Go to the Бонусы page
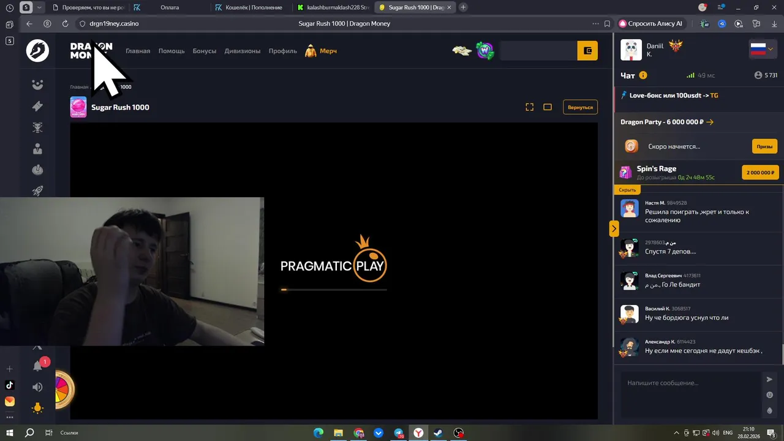The width and height of the screenshot is (784, 441). pos(205,51)
